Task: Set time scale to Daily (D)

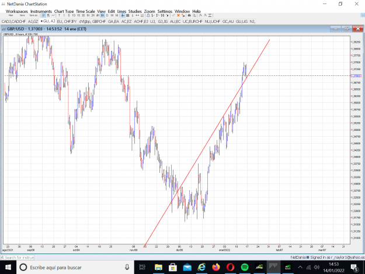Action: [107, 15]
